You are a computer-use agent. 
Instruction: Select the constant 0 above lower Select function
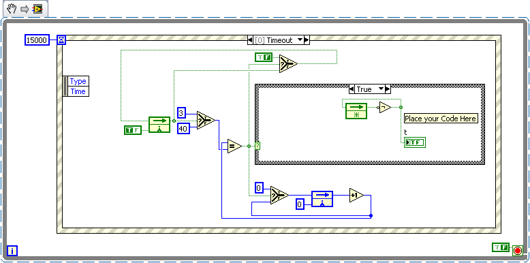(259, 187)
